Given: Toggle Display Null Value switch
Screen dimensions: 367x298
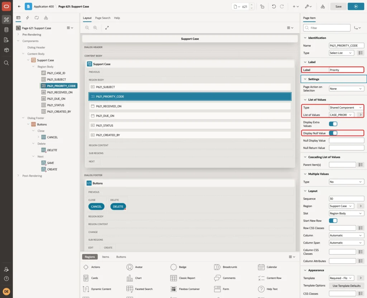Looking at the screenshot, I should point(333,133).
